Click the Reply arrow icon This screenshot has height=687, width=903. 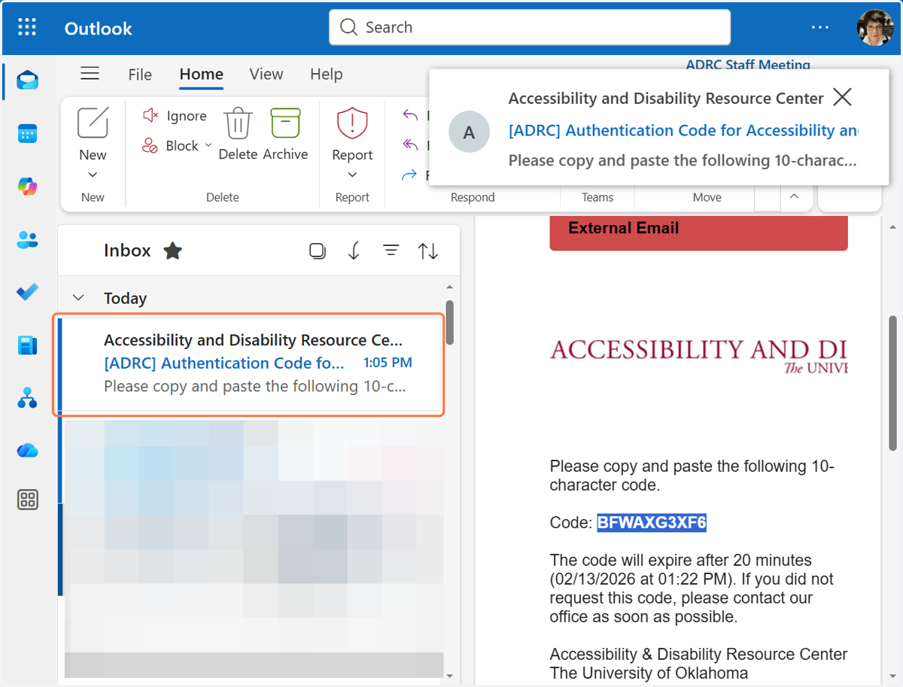coord(410,115)
